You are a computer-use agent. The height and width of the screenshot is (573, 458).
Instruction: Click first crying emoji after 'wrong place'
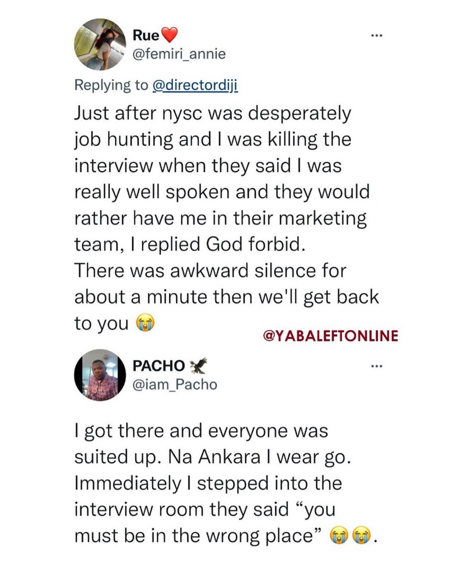[x=339, y=536]
